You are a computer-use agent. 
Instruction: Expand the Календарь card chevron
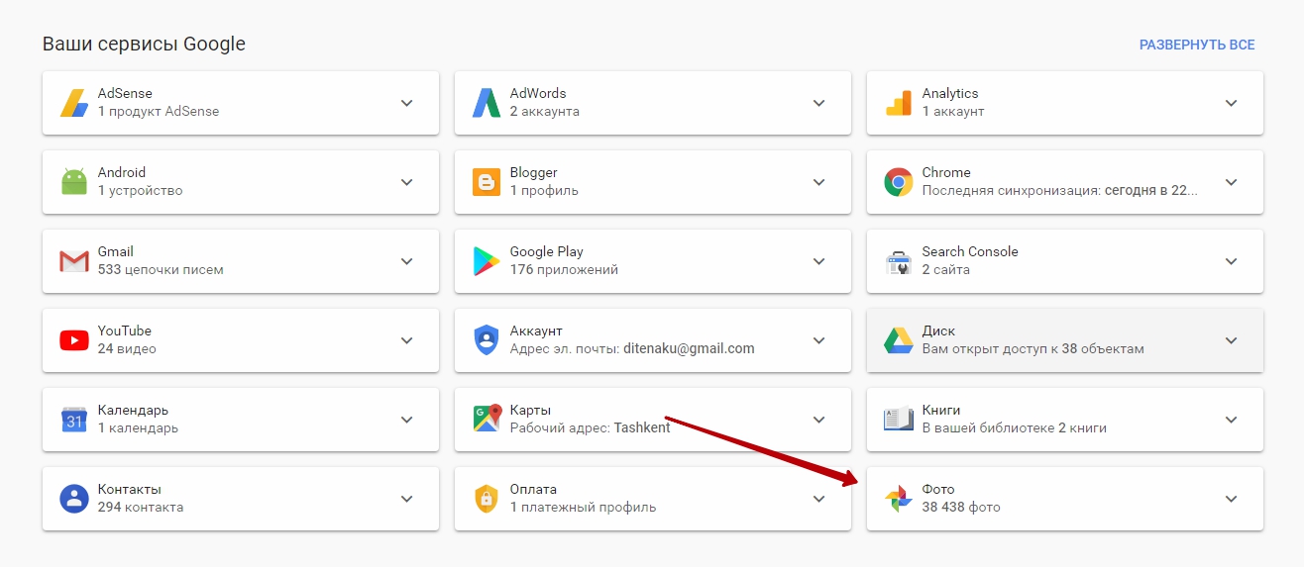(x=406, y=420)
